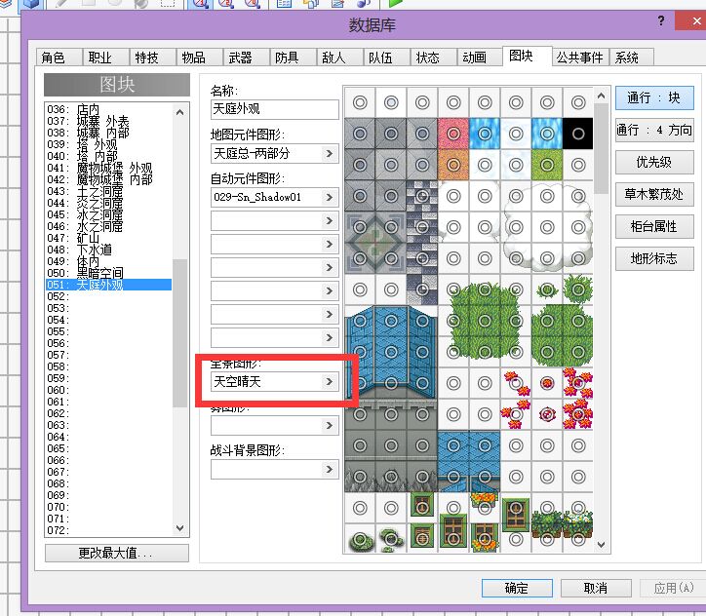Select the 柜台属性 counter flag mode
Image resolution: width=706 pixels, height=616 pixels.
point(654,226)
